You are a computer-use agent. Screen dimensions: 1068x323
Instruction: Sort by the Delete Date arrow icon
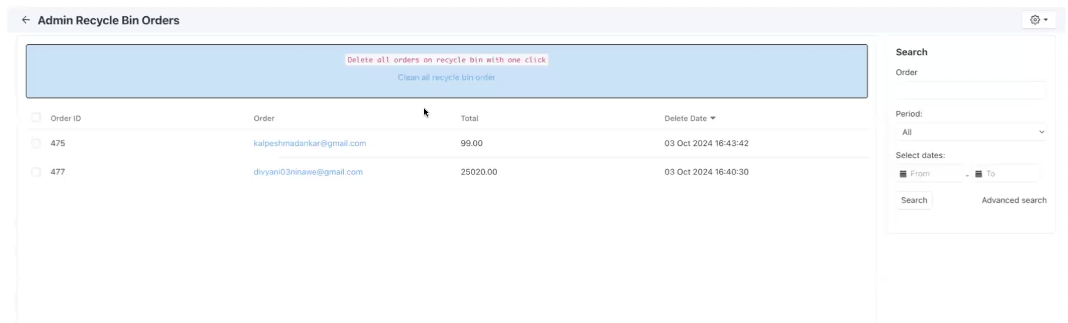pyautogui.click(x=713, y=118)
